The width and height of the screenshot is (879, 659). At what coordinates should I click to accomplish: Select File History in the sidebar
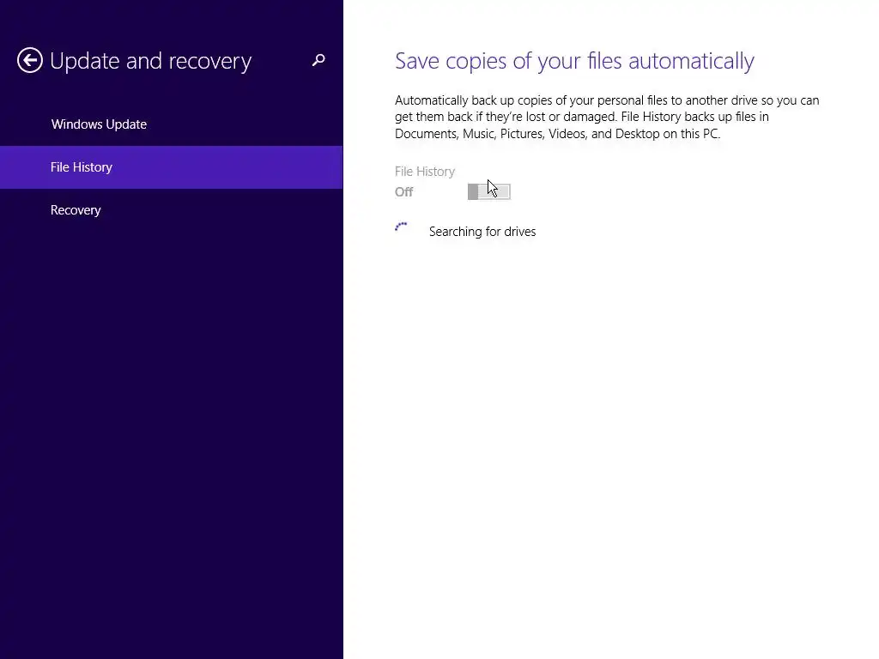(x=171, y=167)
